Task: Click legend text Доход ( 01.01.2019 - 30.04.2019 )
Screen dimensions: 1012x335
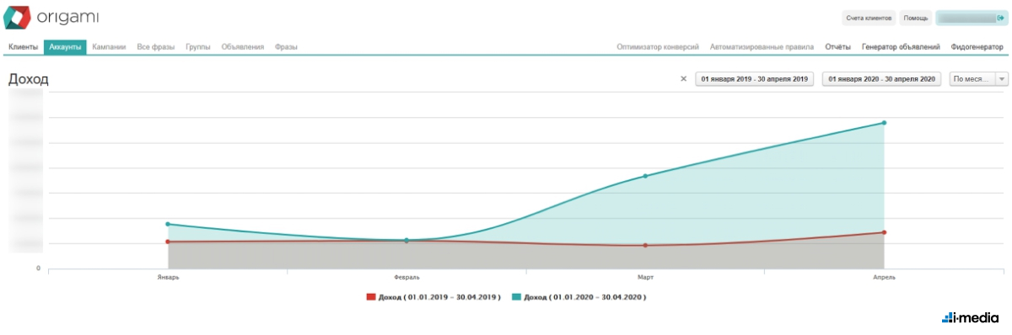Action: [439, 297]
